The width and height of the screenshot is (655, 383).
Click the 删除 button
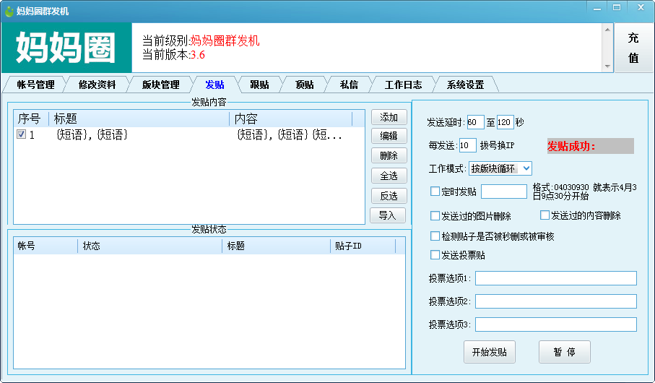click(x=389, y=155)
